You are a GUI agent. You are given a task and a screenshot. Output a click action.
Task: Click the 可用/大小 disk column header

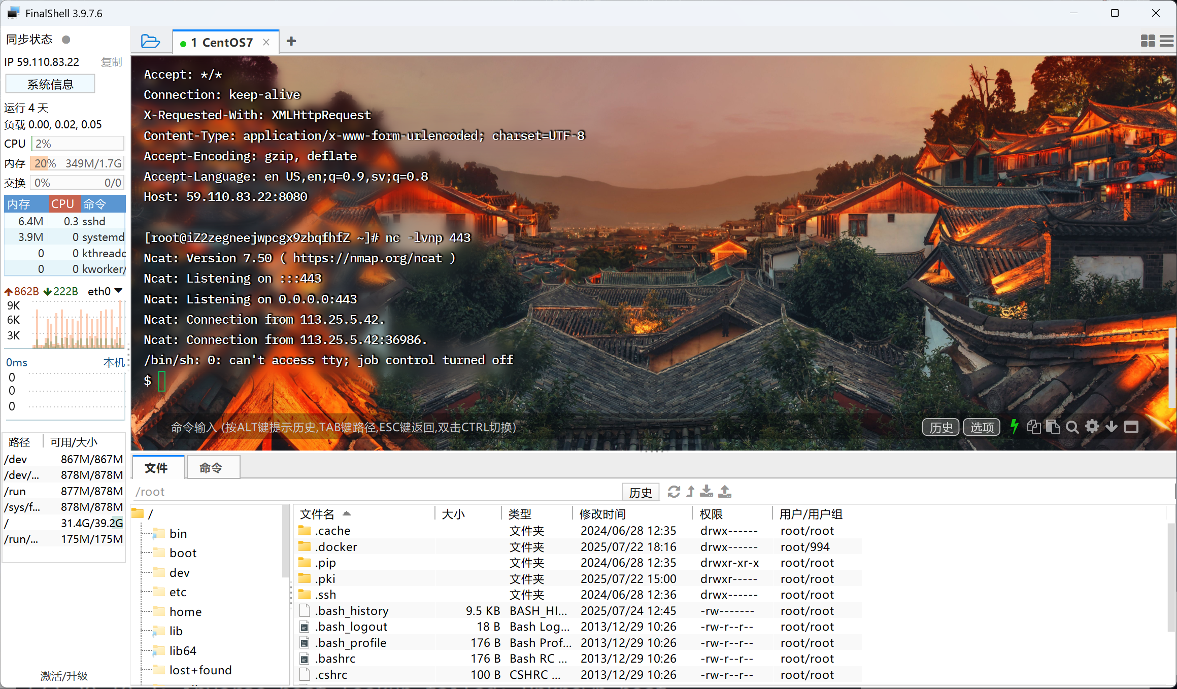(x=74, y=442)
